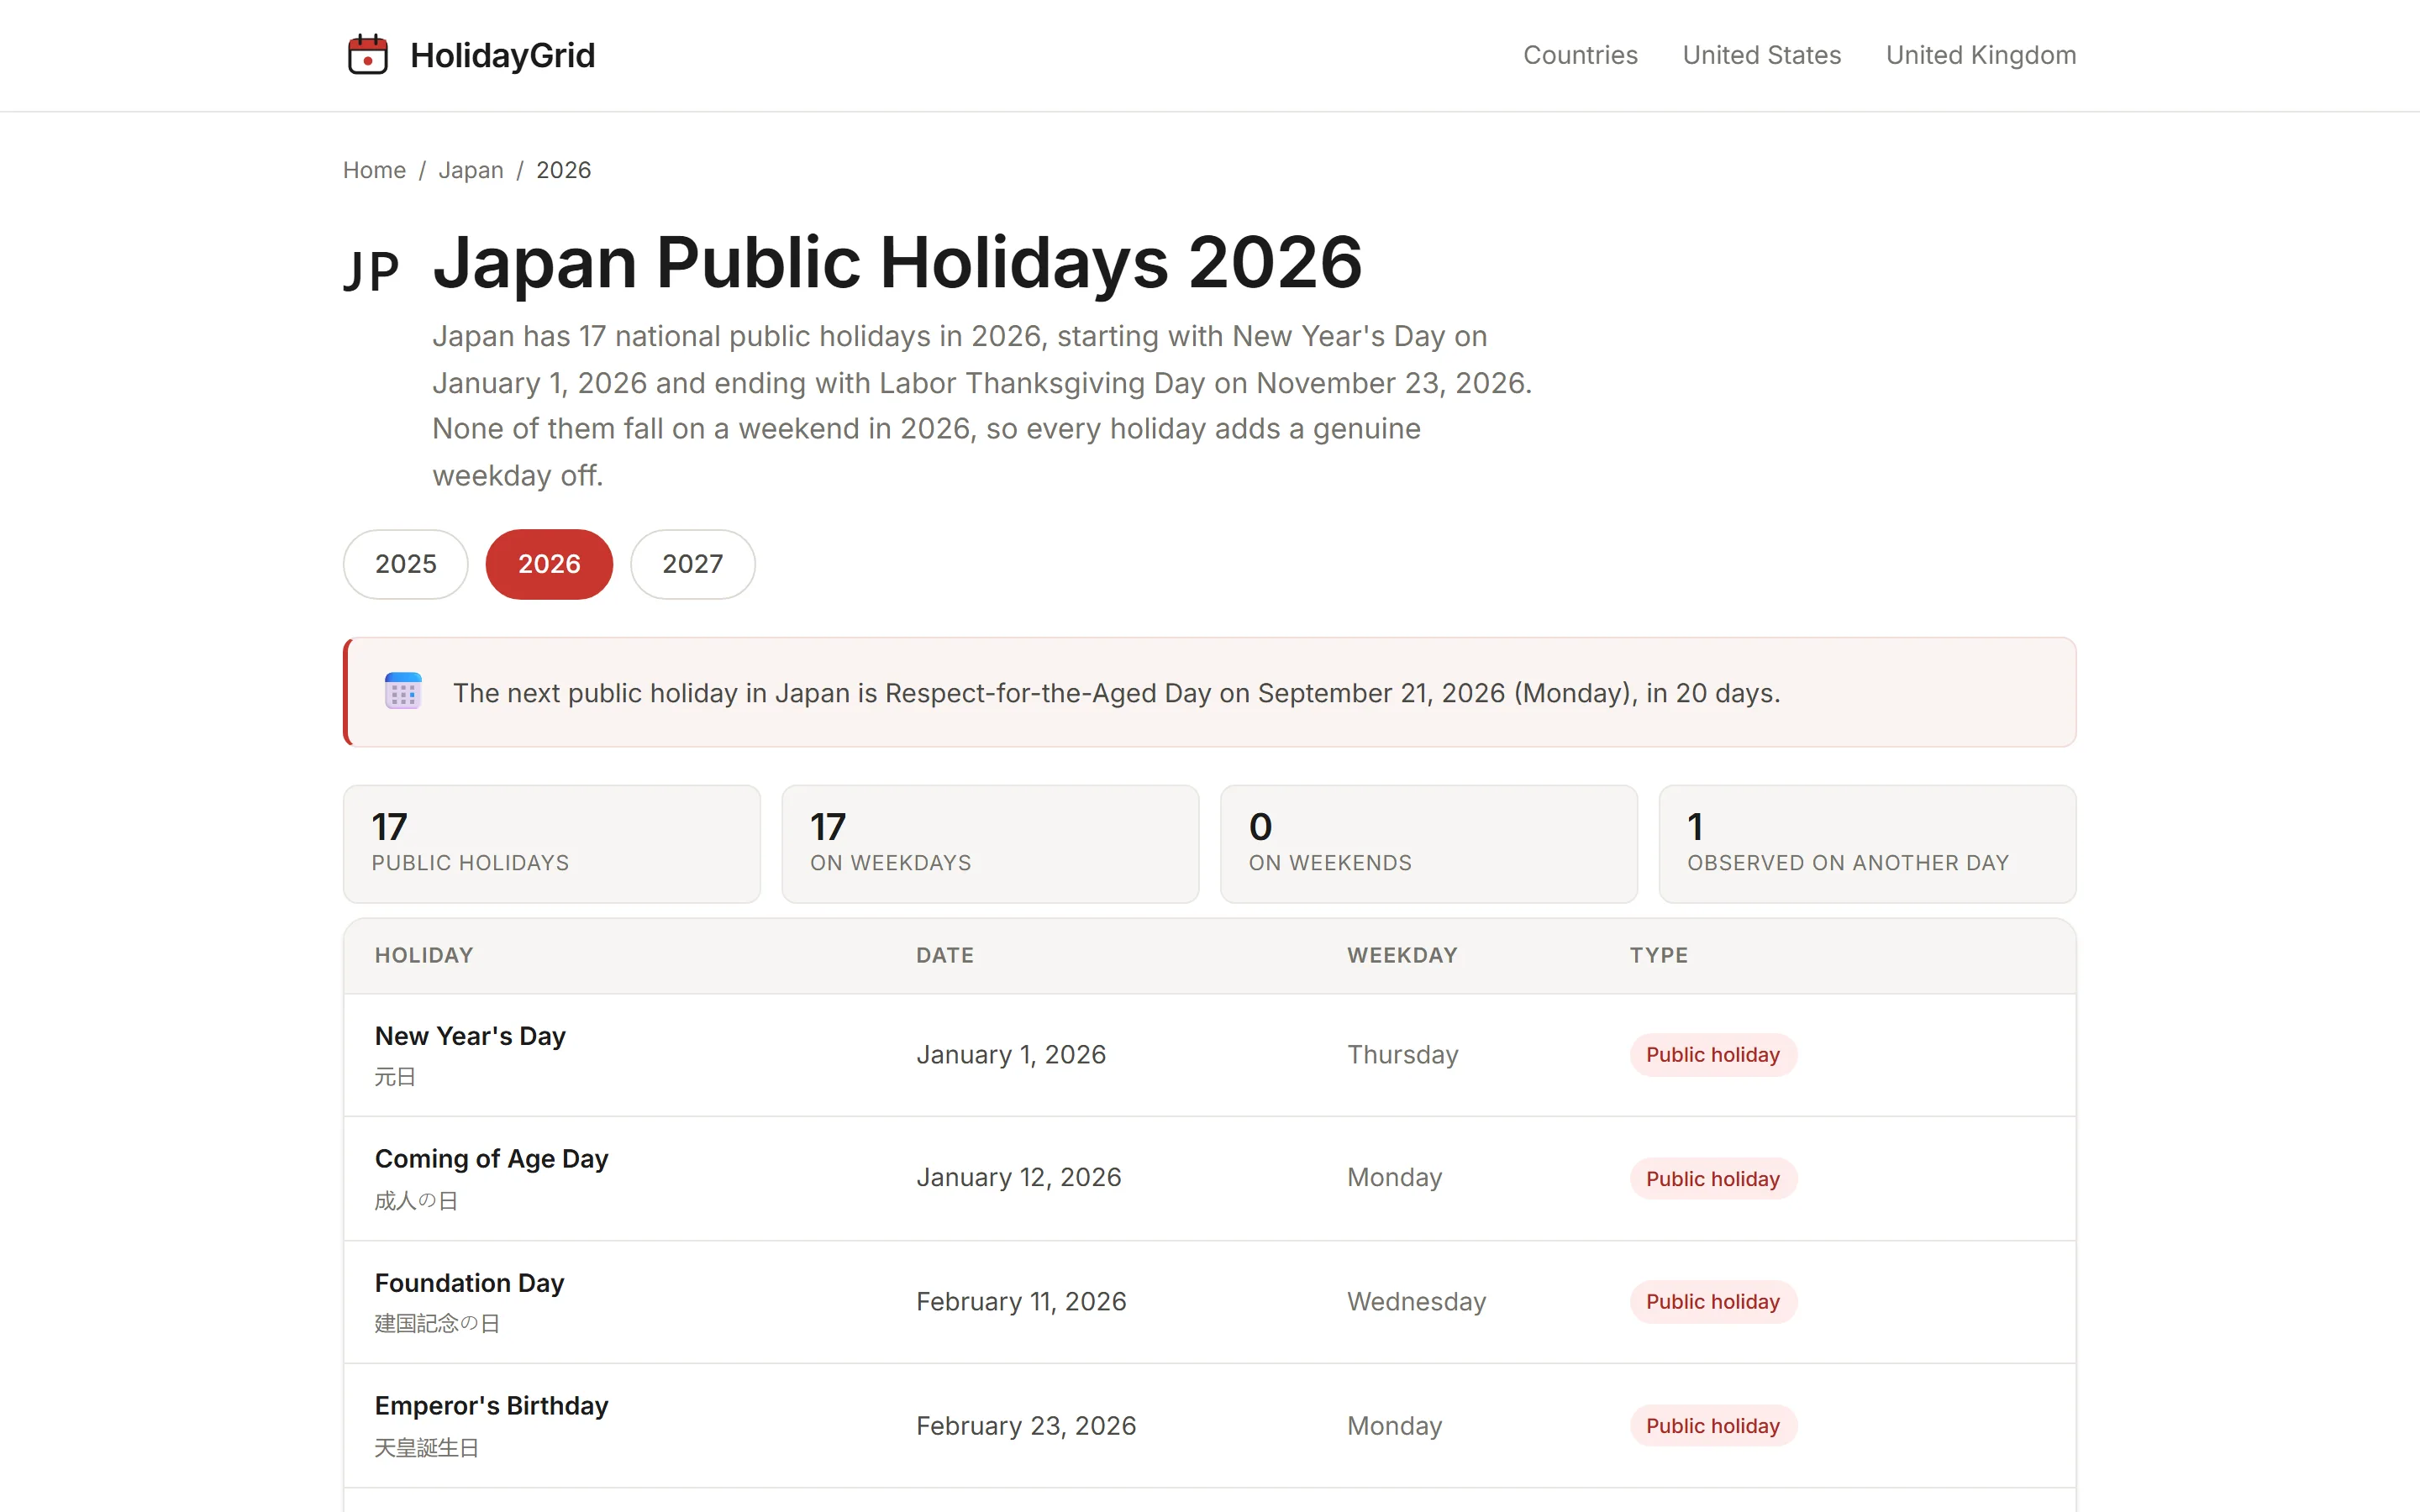Click the HOLIDAY column header
The width and height of the screenshot is (2420, 1512).
pyautogui.click(x=424, y=955)
